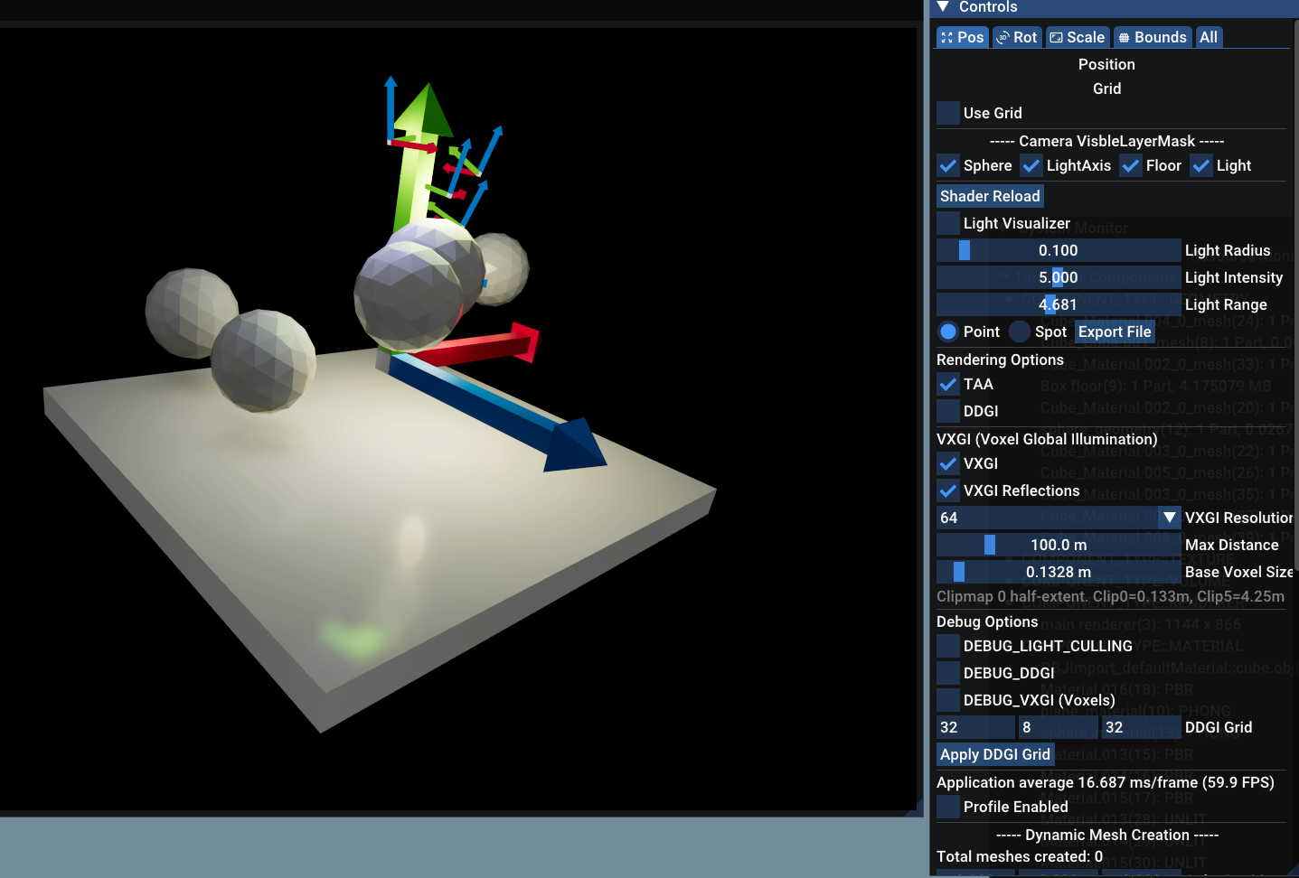This screenshot has width=1299, height=878.
Task: Adjust the Light Radius slider
Action: point(1058,250)
